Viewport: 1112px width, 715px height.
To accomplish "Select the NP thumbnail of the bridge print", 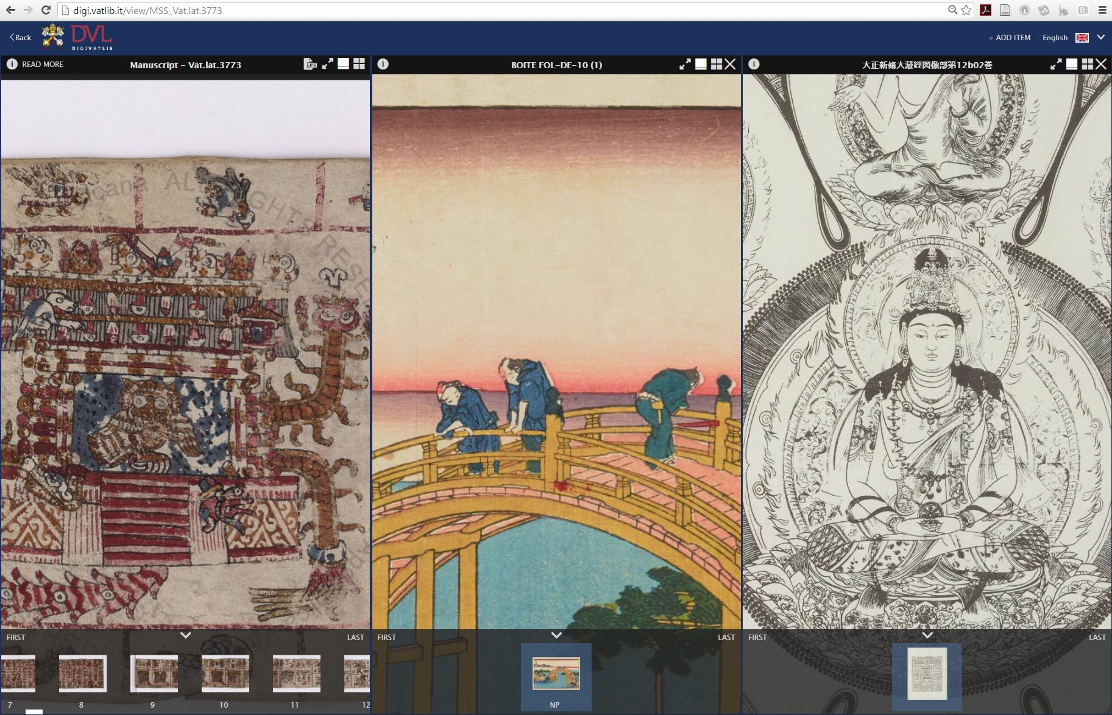I will [556, 674].
